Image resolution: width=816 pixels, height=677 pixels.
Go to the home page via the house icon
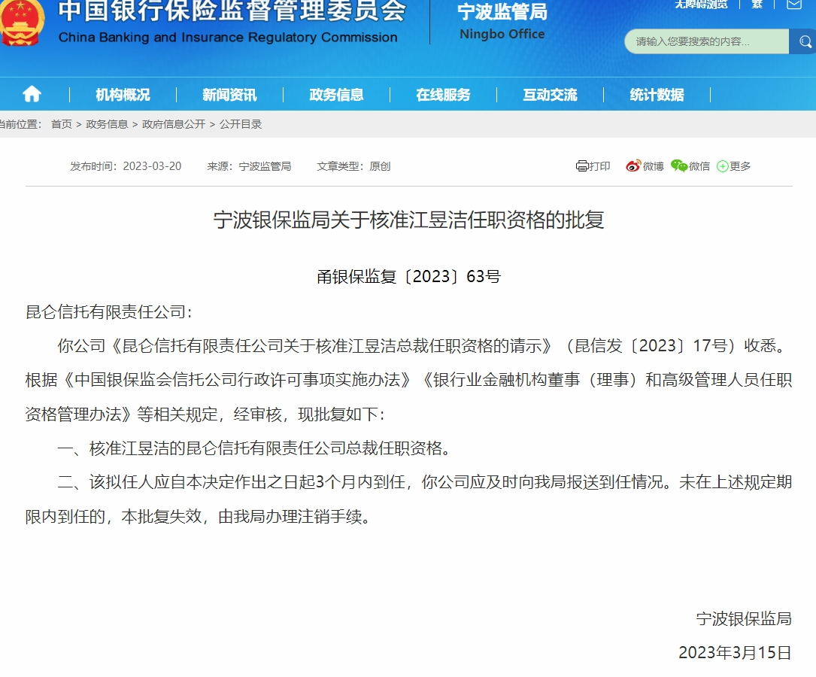pos(32,94)
